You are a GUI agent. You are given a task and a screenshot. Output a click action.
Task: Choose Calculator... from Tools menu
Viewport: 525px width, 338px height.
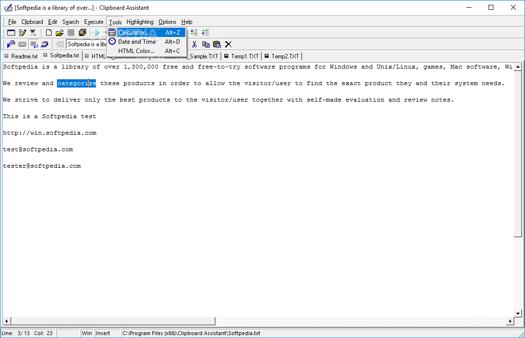pos(146,33)
